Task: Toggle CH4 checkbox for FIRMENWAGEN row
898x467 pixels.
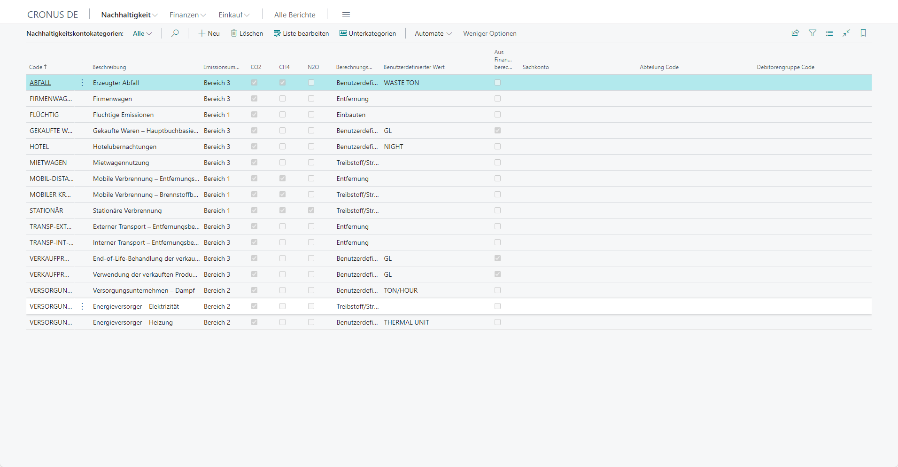Action: [x=282, y=99]
